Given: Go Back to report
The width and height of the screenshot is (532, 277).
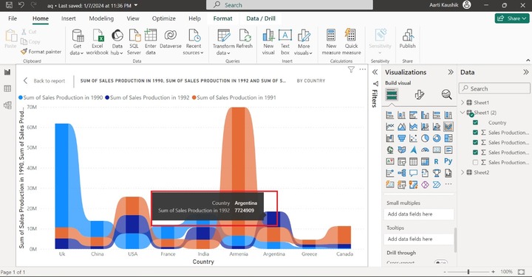Looking at the screenshot, I should point(44,81).
